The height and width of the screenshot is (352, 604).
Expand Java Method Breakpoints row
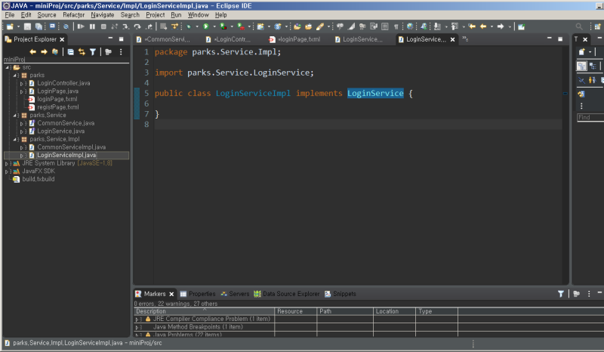click(x=137, y=327)
